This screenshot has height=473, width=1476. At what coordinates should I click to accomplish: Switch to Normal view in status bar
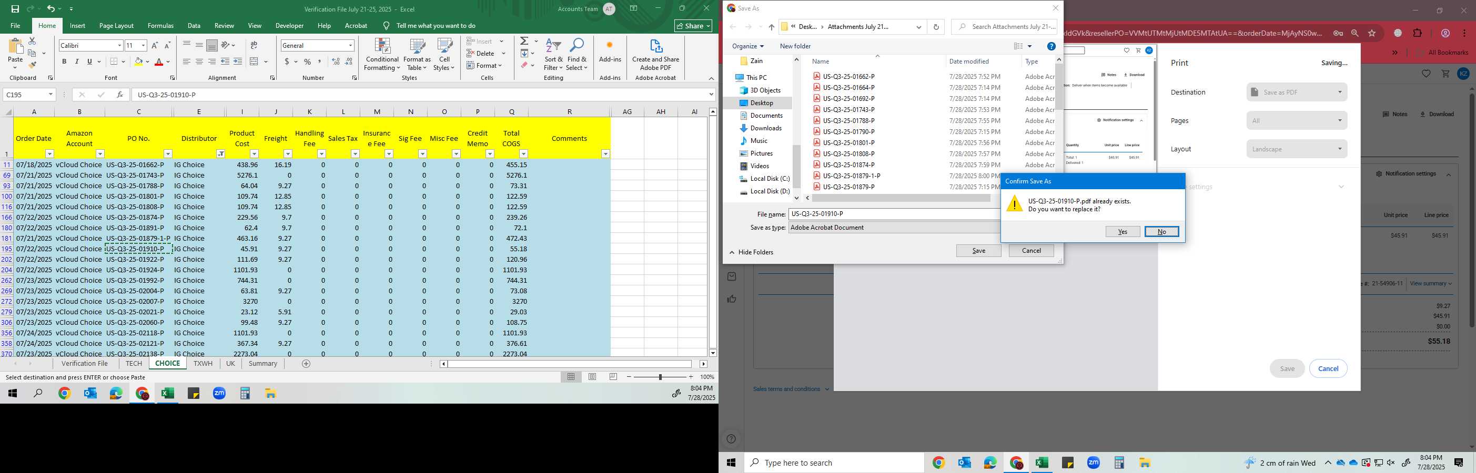pos(571,377)
